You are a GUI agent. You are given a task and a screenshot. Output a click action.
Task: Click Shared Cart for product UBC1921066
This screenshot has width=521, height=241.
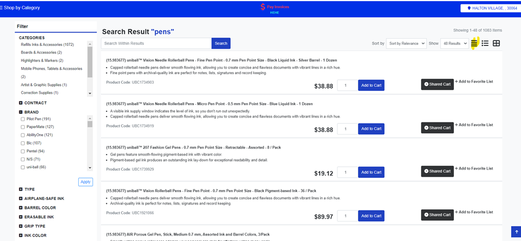pos(437,215)
